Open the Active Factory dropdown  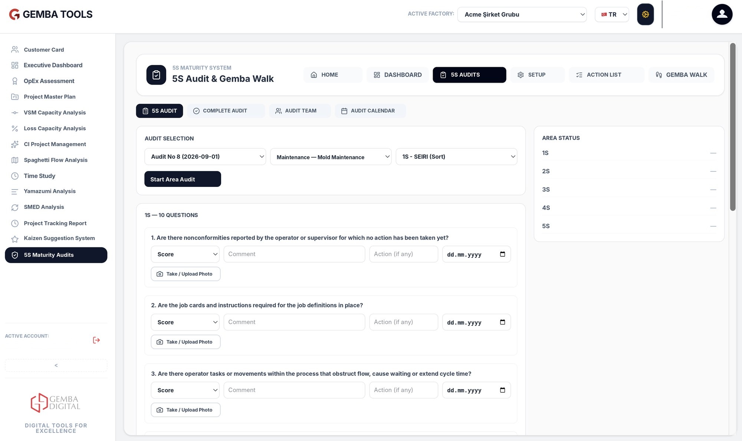tap(522, 14)
